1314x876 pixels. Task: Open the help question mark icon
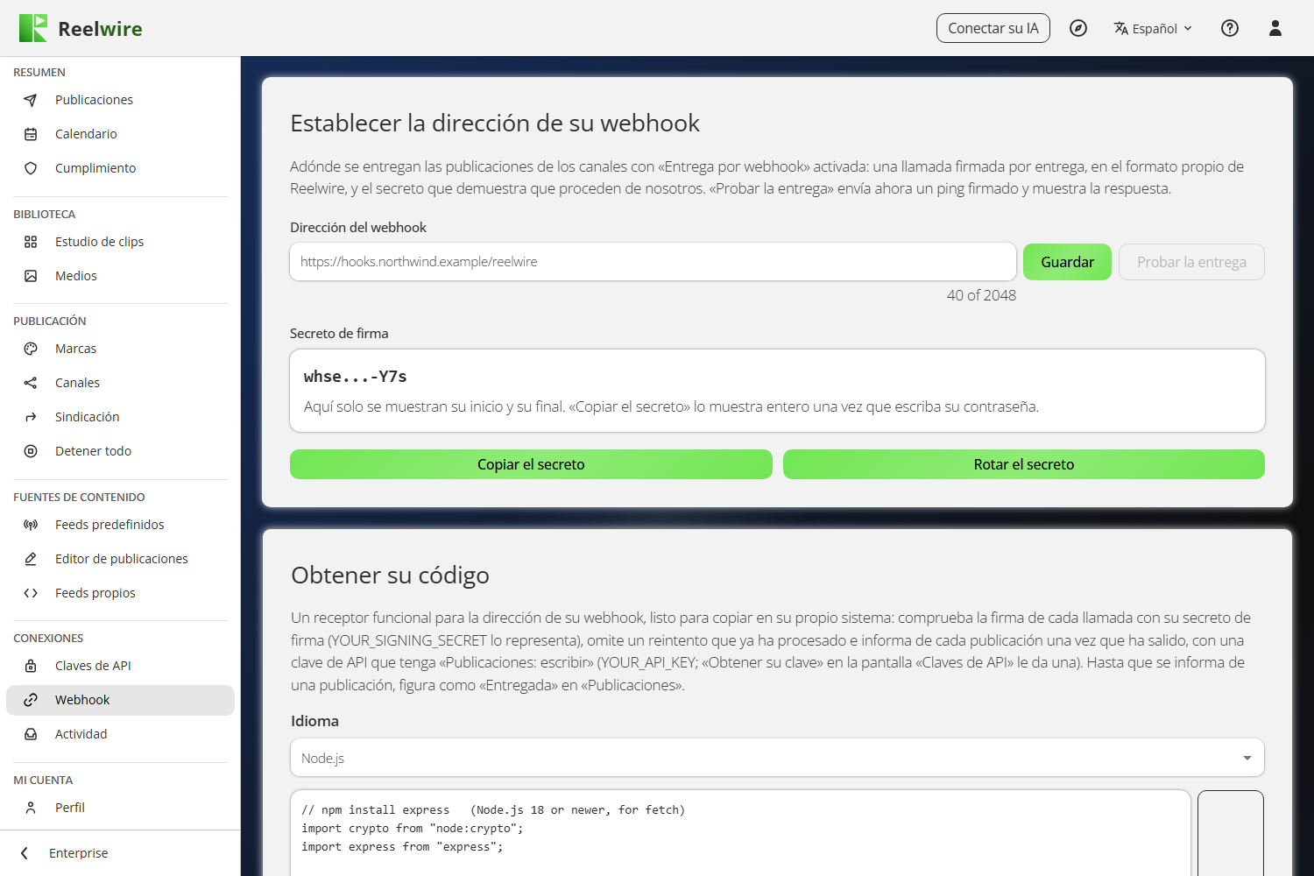tap(1230, 28)
